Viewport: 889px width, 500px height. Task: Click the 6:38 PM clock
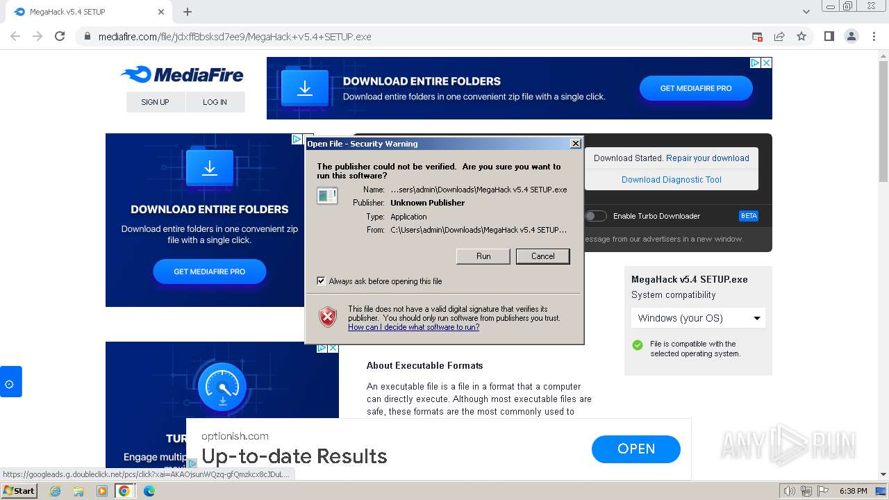pyautogui.click(x=853, y=491)
